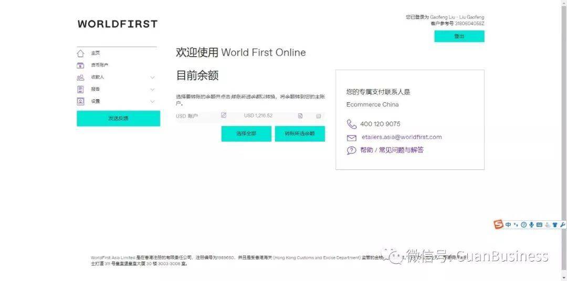Viewport: 567px width, 281px height.
Task: Click the statement document icon next to USD 1,216.52
Action: pos(300,116)
